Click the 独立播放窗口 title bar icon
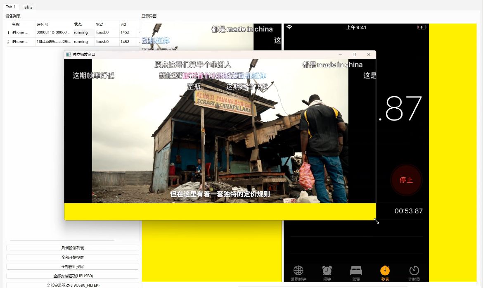This screenshot has width=483, height=288. point(68,54)
